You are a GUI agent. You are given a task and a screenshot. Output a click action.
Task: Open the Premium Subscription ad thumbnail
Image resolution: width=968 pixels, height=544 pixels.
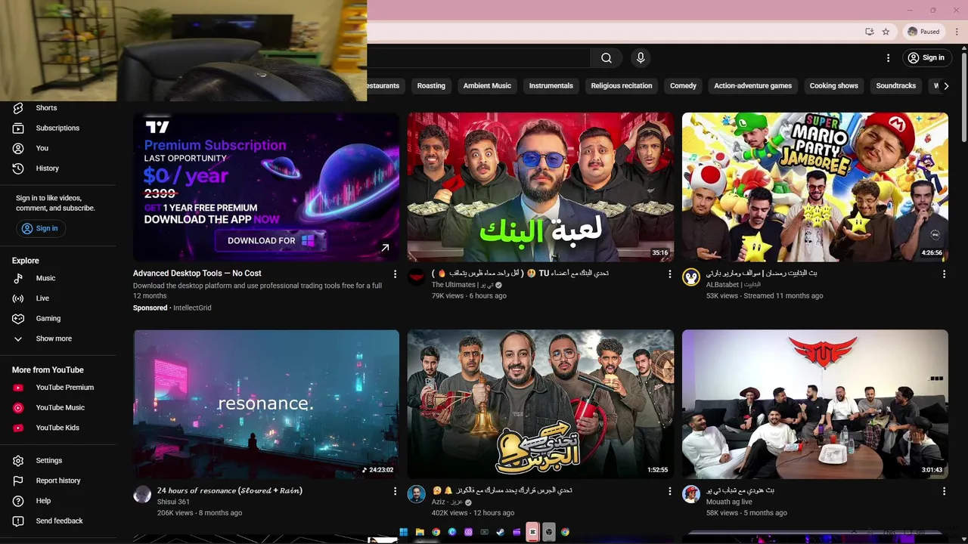[266, 187]
